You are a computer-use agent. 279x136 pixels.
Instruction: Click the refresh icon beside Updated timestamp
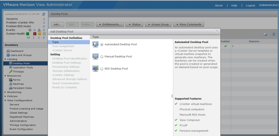44,14
